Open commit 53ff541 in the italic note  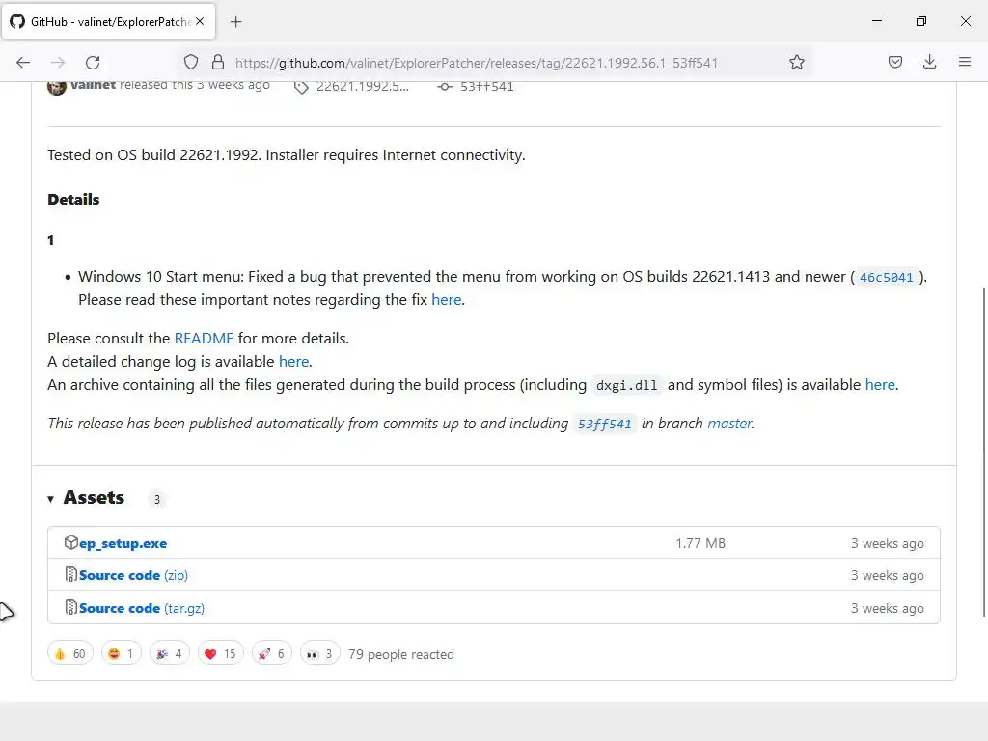tap(604, 425)
